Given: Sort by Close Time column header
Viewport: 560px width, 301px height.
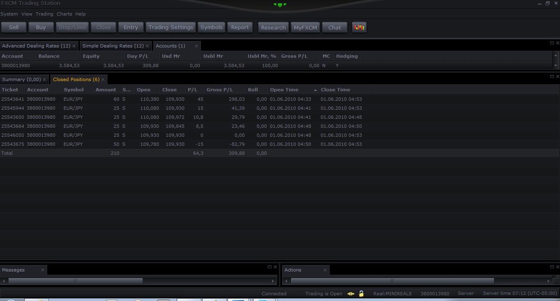Looking at the screenshot, I should coord(344,90).
